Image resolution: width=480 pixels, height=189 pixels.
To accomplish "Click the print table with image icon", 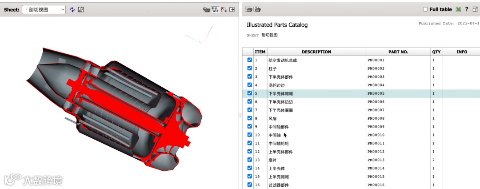I will 257,9.
